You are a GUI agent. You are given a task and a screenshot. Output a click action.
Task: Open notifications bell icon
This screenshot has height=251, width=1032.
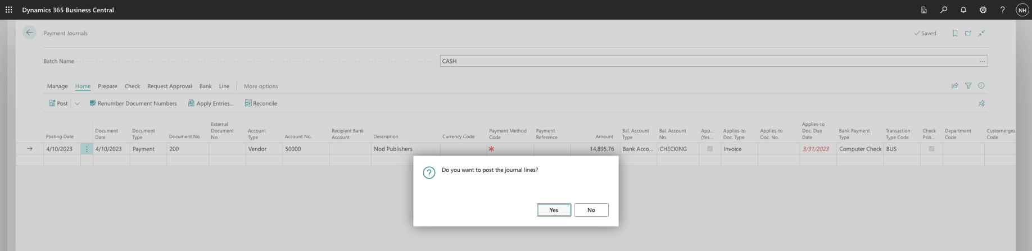tap(963, 10)
